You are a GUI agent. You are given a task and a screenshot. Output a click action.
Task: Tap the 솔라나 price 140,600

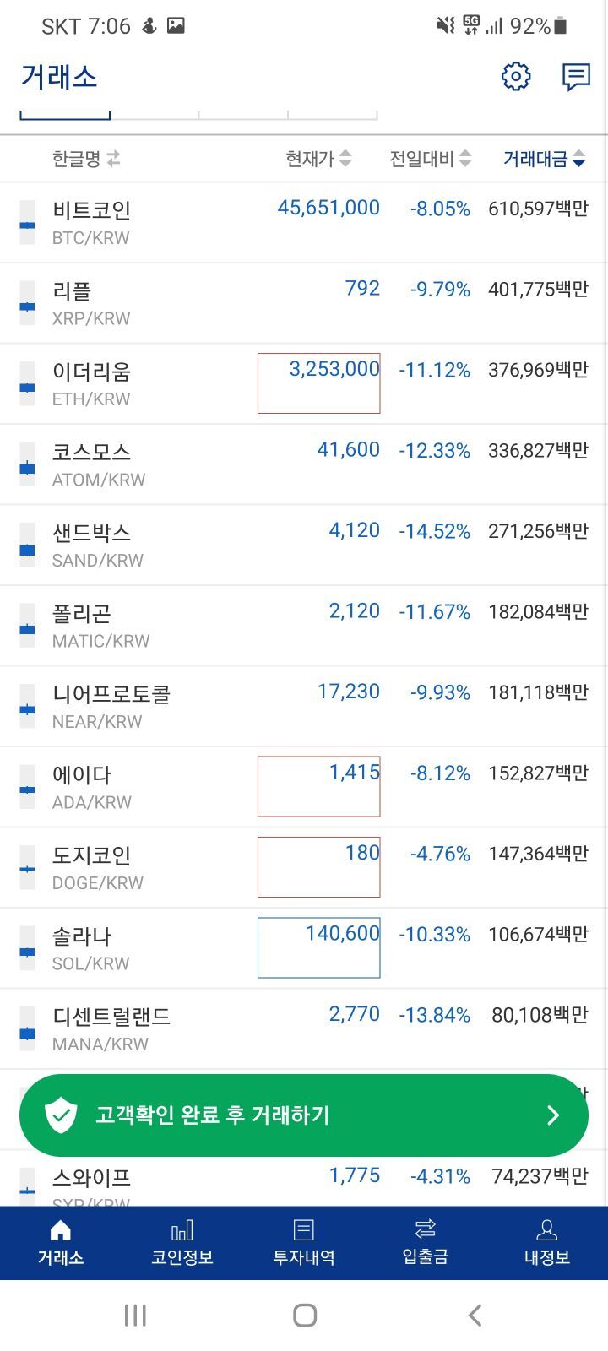coord(342,934)
